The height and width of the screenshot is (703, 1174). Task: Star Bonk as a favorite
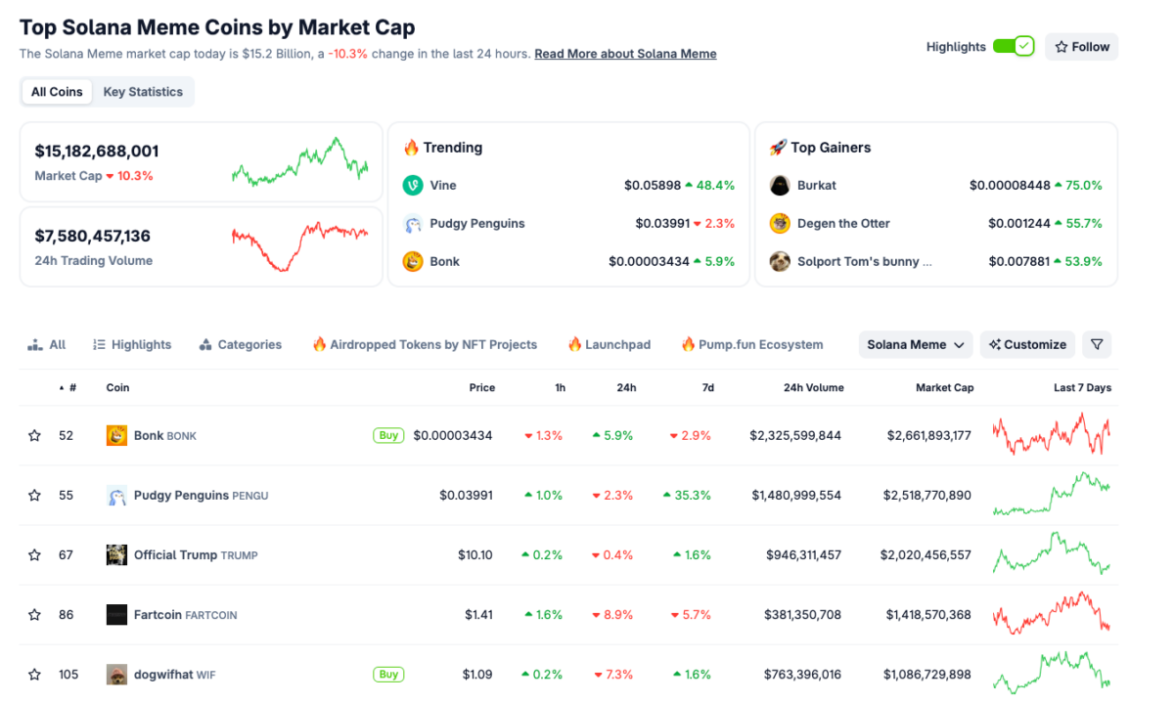pyautogui.click(x=35, y=435)
